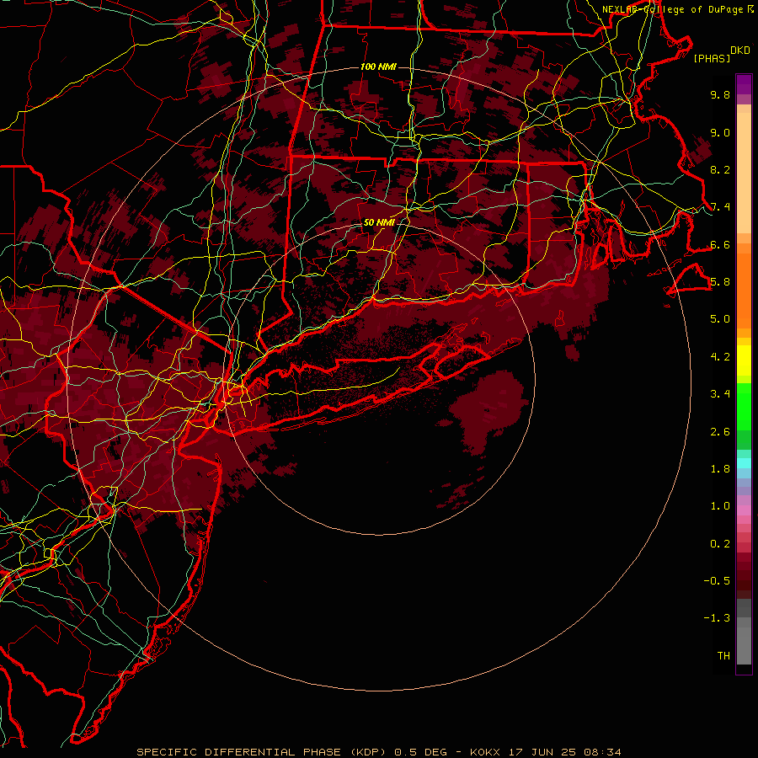Viewport: 758px width, 758px height.
Task: Pick the pink band of the color bar
Action: click(x=744, y=510)
